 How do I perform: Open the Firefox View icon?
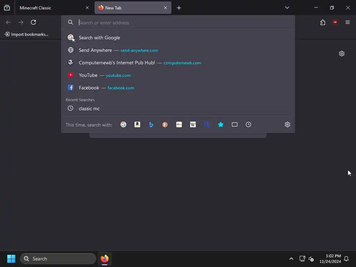coord(7,8)
